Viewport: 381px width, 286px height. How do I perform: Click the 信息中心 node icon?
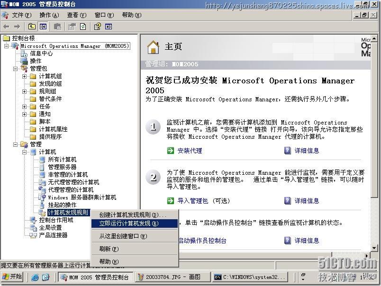(24, 54)
